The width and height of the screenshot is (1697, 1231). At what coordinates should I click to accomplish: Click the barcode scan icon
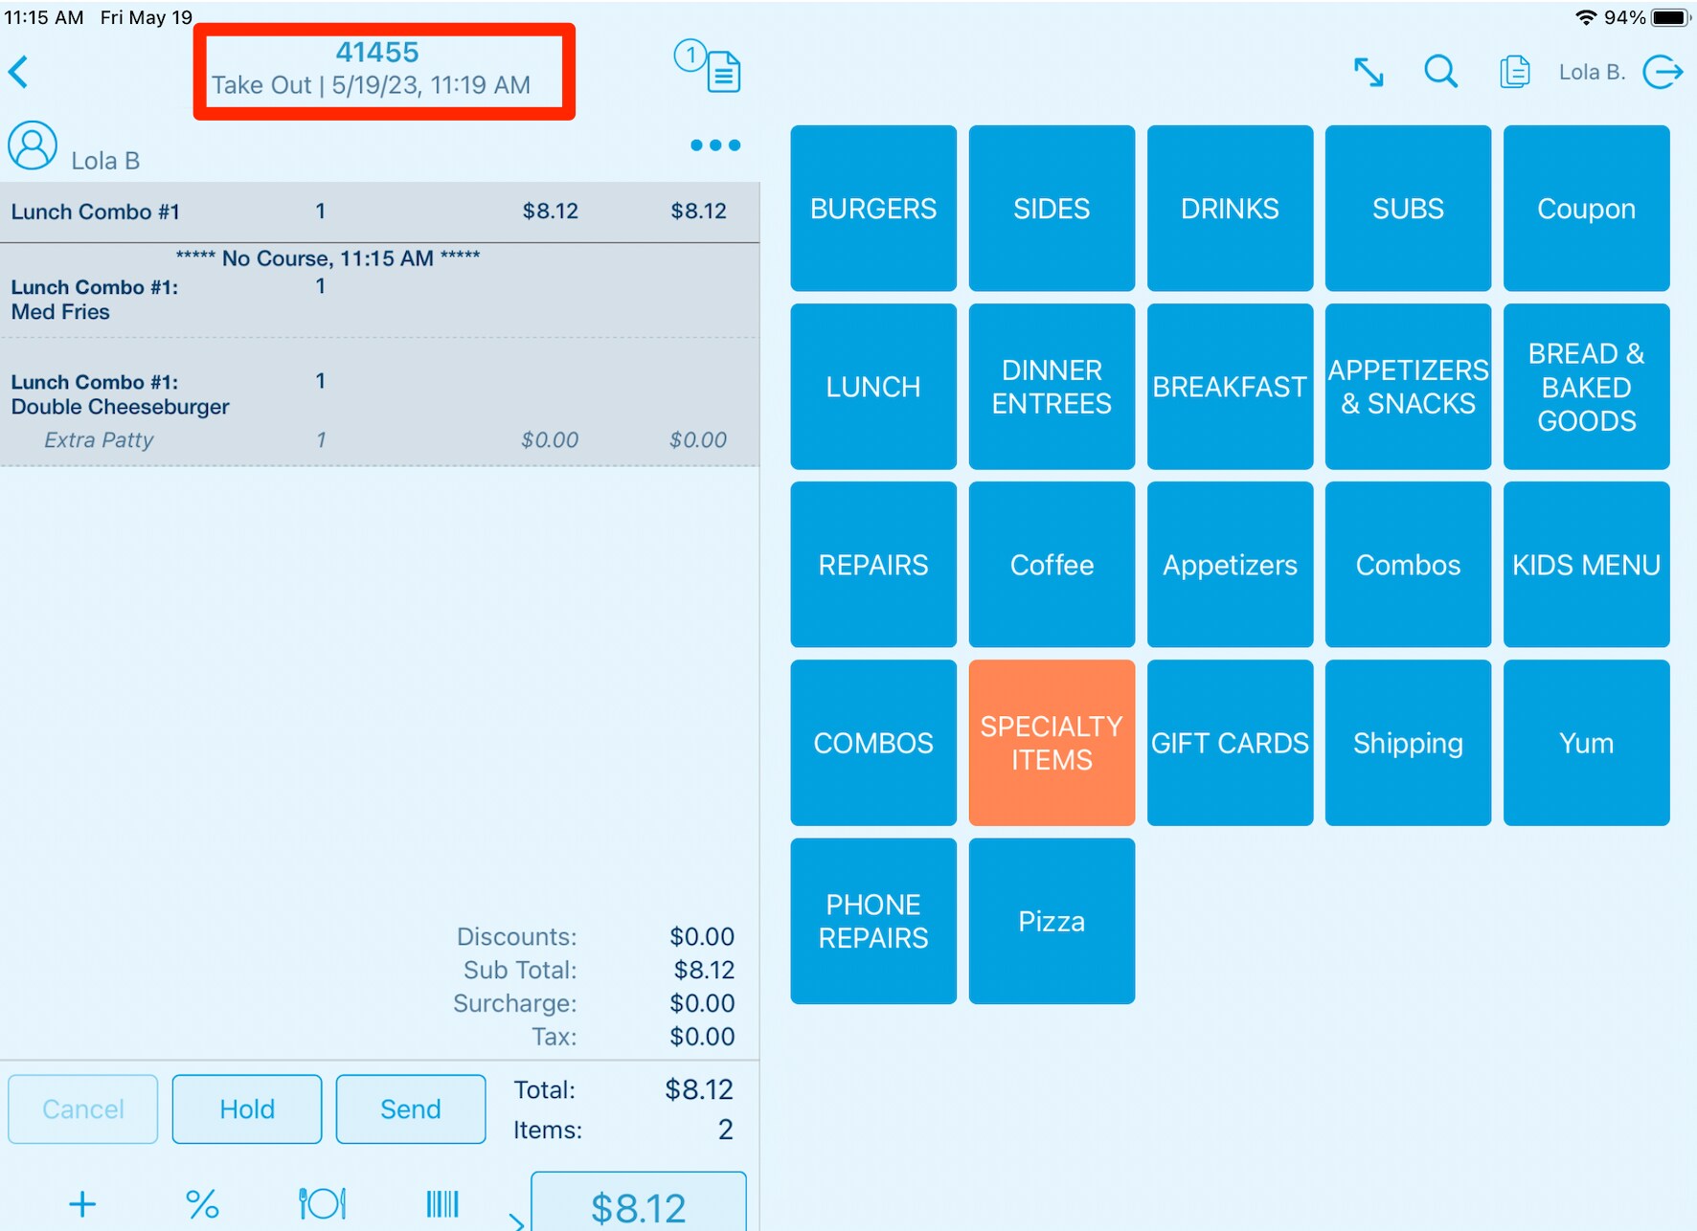442,1203
